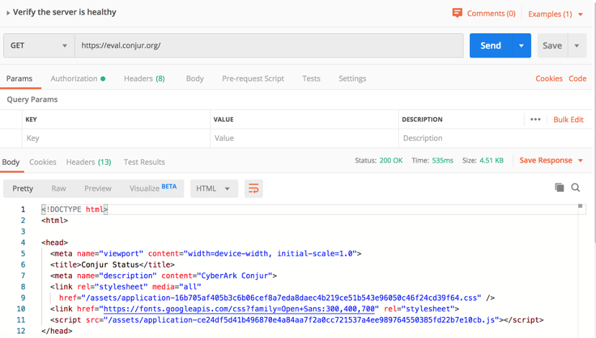Click the Bulk Edit link
596x338 pixels.
568,119
